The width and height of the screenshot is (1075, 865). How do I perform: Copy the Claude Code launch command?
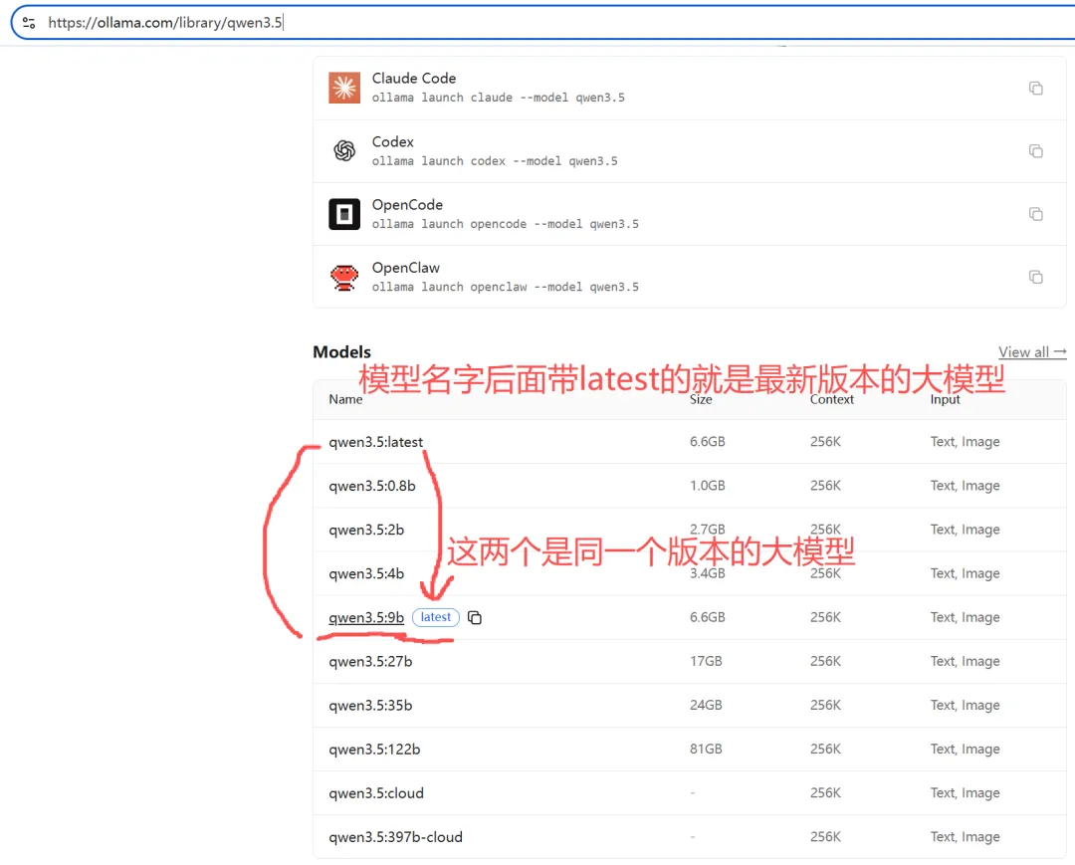pos(1036,88)
